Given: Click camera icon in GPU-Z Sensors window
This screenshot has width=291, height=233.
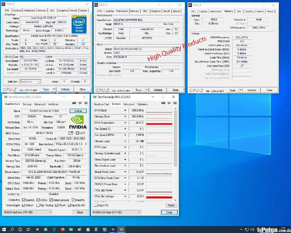Looking at the screenshot, I should point(163,103).
